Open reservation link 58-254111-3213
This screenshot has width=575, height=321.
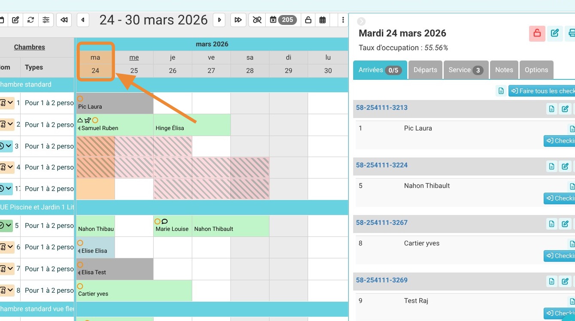[x=382, y=108]
